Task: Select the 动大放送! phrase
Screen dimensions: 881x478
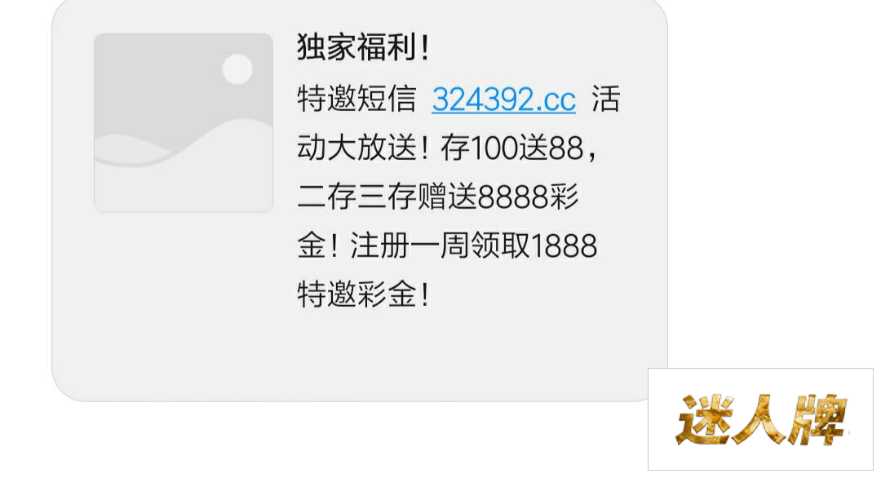Action: [364, 148]
